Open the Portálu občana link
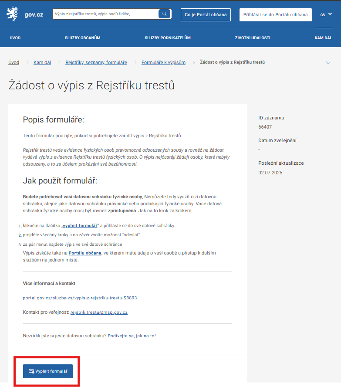This screenshot has height=387, width=341. tap(85, 253)
